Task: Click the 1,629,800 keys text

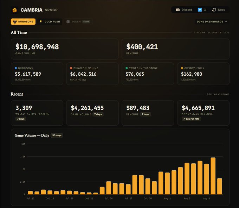Action: coord(188,80)
